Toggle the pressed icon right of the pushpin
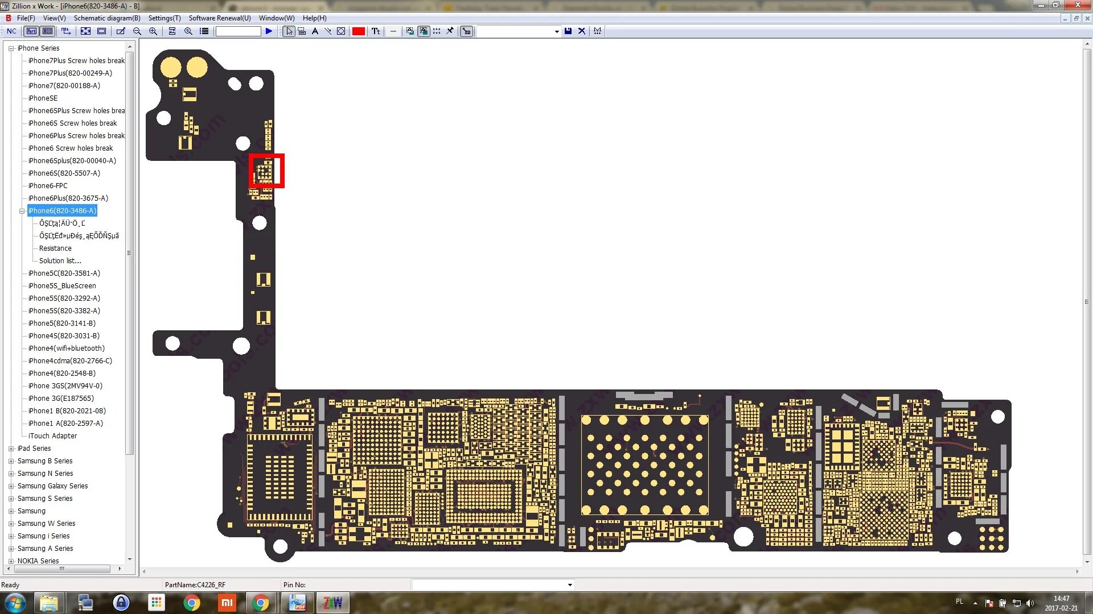1093x614 pixels. (x=467, y=31)
